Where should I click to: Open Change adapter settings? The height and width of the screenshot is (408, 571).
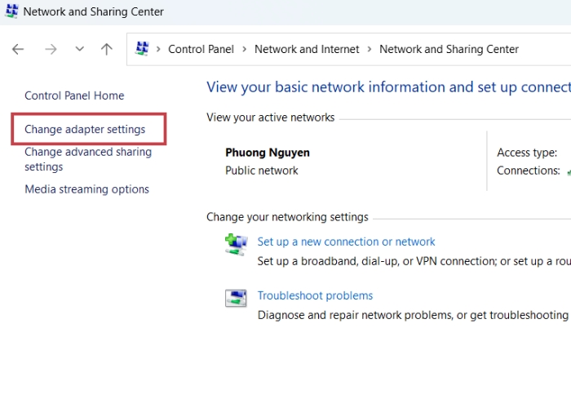[x=85, y=129]
